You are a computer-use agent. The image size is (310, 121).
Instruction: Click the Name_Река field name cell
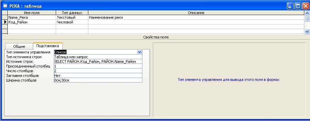32,17
